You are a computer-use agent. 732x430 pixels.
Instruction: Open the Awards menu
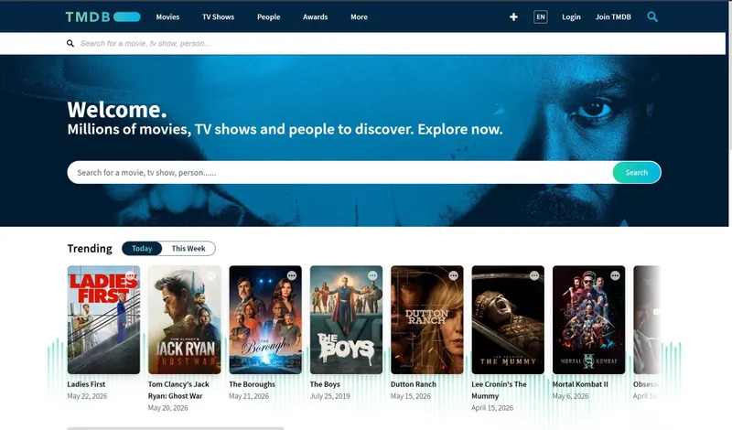click(x=315, y=16)
